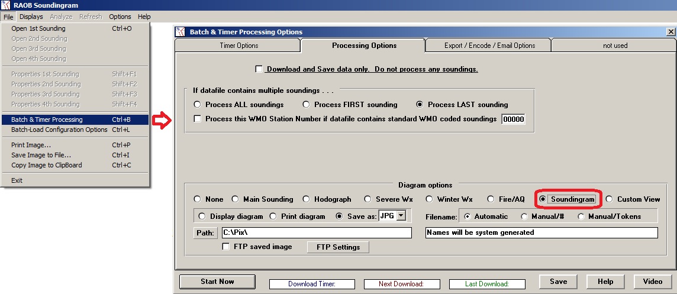This screenshot has height=294, width=677.
Task: Select the Hodograph diagram option
Action: point(306,199)
